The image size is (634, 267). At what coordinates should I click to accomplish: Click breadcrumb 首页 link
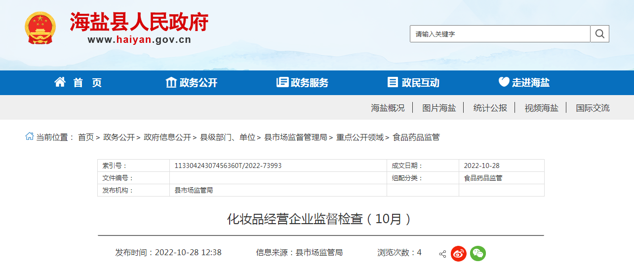[86, 137]
